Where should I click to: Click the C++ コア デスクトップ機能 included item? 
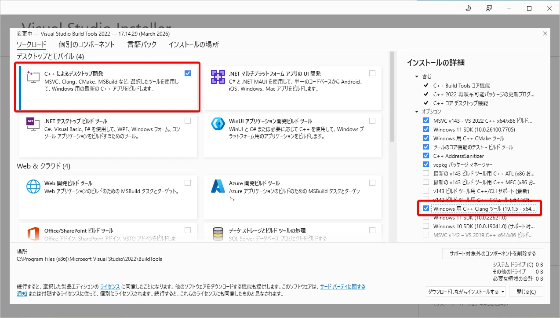tap(460, 103)
